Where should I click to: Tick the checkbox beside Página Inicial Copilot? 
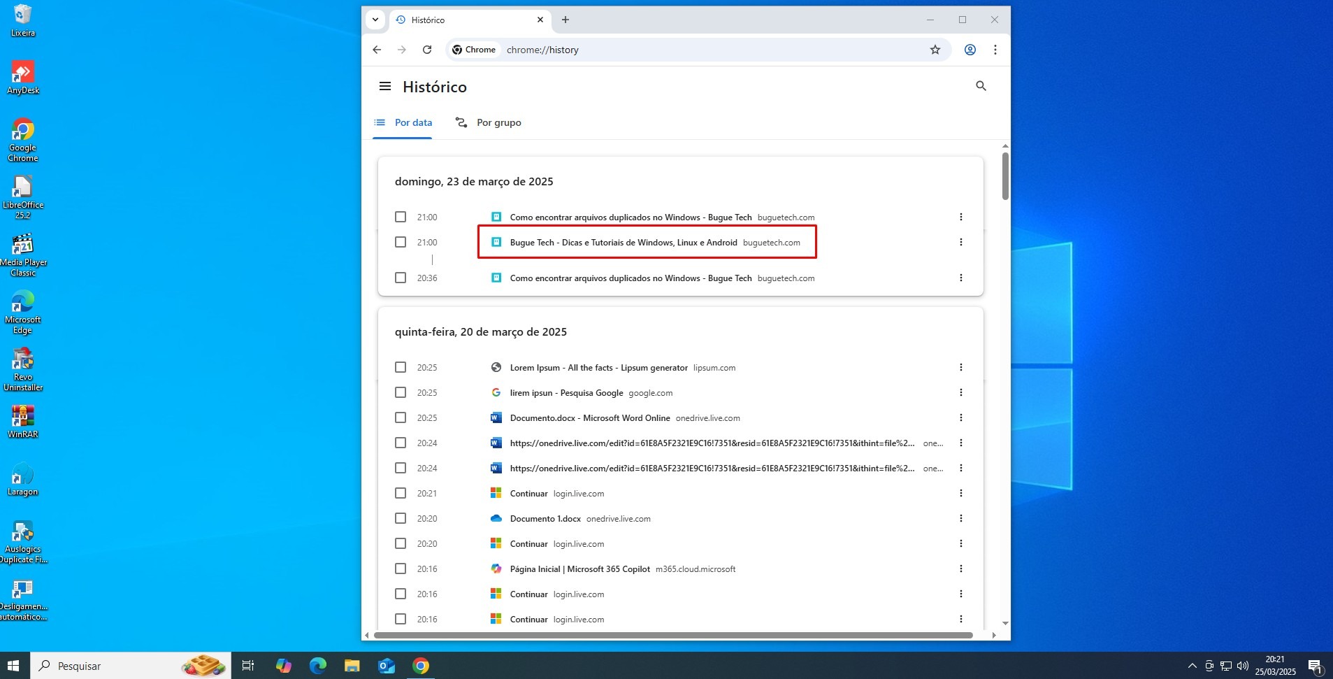pyautogui.click(x=401, y=569)
